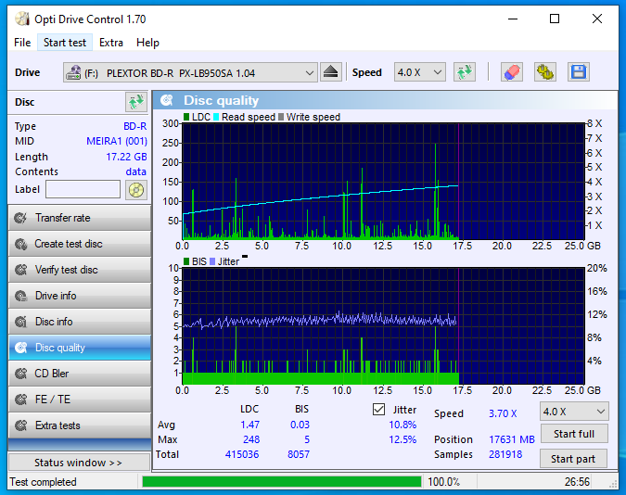Open the Start test menu

[65, 43]
